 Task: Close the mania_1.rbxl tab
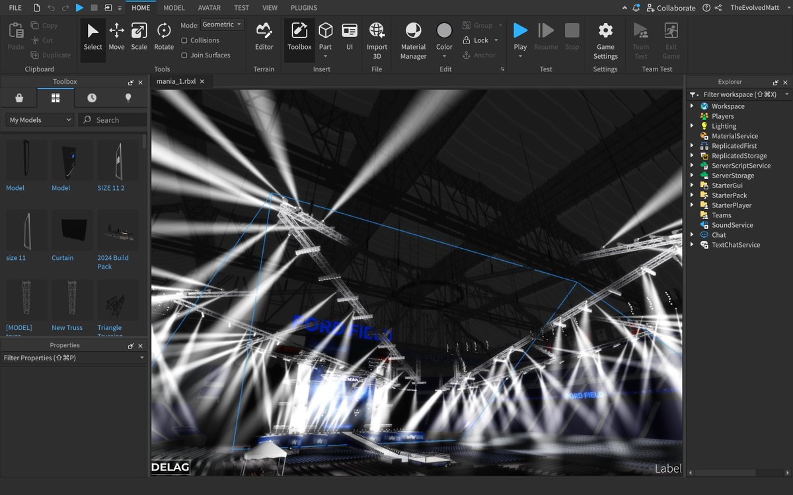pyautogui.click(x=202, y=81)
